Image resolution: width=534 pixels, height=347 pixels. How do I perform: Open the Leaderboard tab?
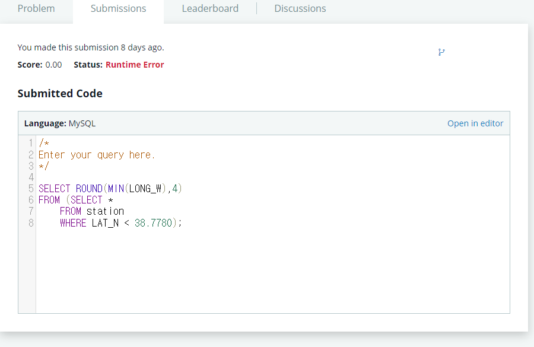pyautogui.click(x=210, y=8)
